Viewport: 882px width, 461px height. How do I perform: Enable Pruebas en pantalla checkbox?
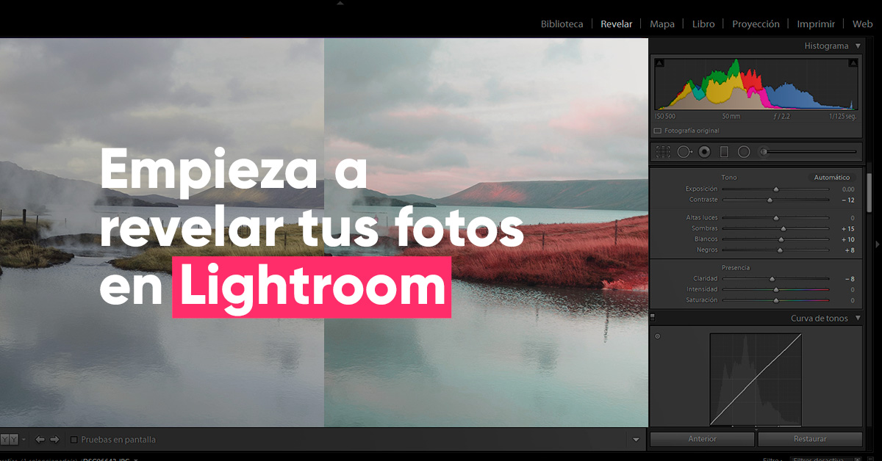73,440
